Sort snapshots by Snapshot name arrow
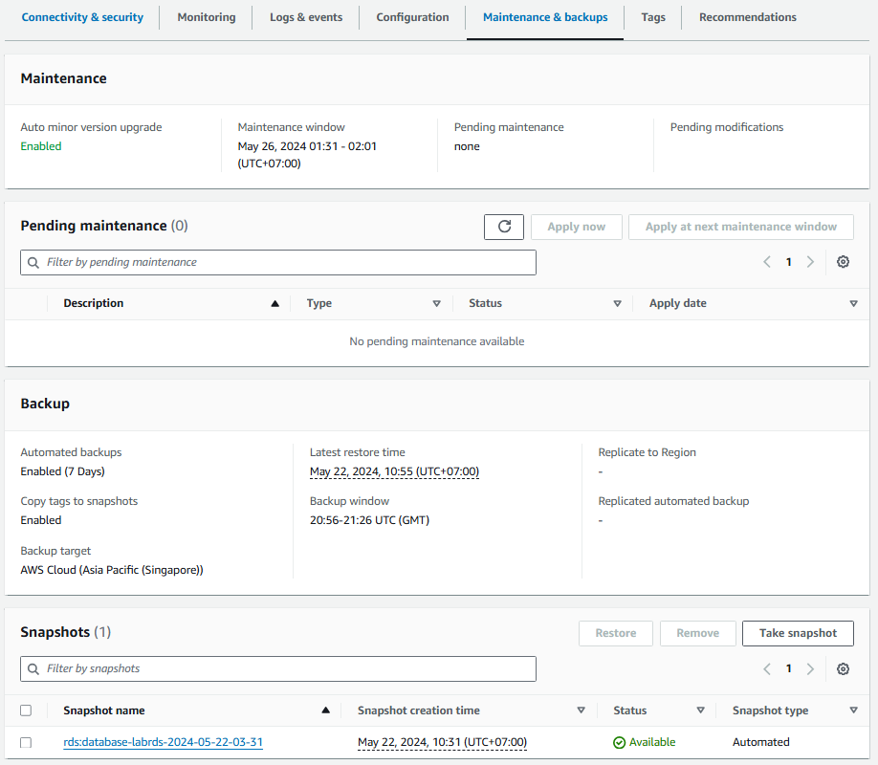 click(x=326, y=710)
